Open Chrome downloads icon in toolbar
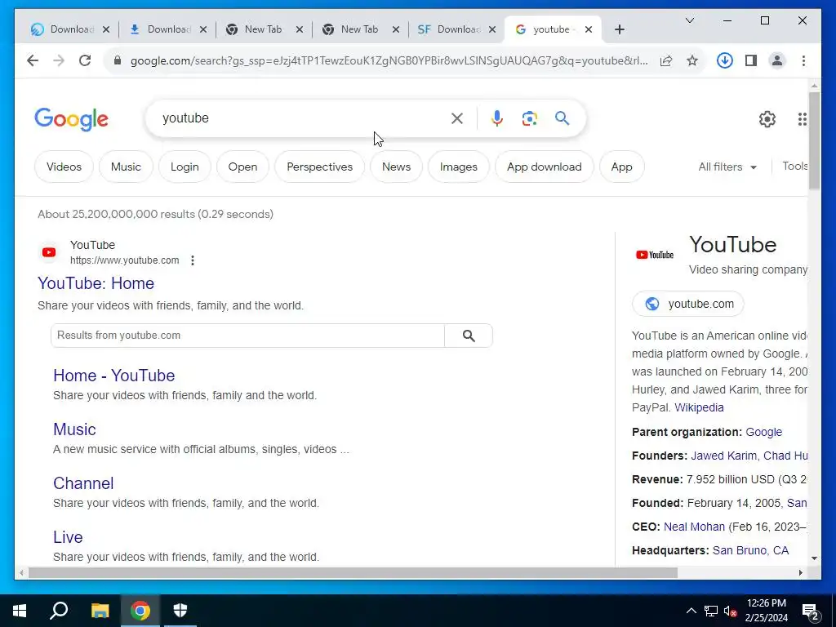This screenshot has width=836, height=627. 725,60
